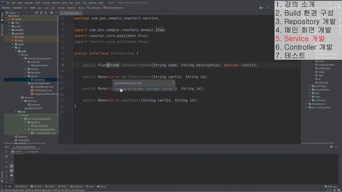
Task: Select build.gradle in Project tree
Action: pyautogui.click(x=22, y=140)
